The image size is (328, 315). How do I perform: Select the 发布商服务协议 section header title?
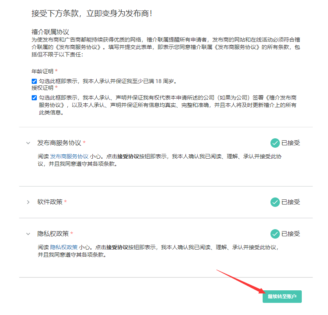(x=59, y=143)
